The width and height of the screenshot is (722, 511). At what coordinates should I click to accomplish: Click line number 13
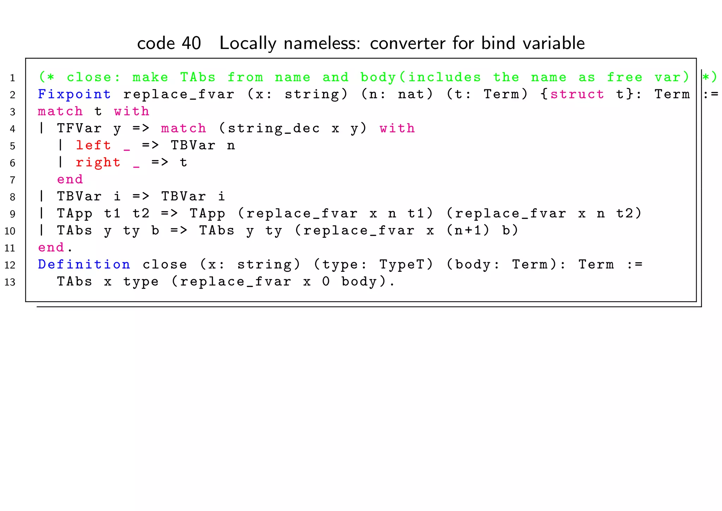point(10,282)
